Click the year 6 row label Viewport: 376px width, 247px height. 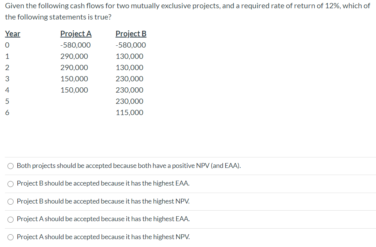(x=7, y=112)
